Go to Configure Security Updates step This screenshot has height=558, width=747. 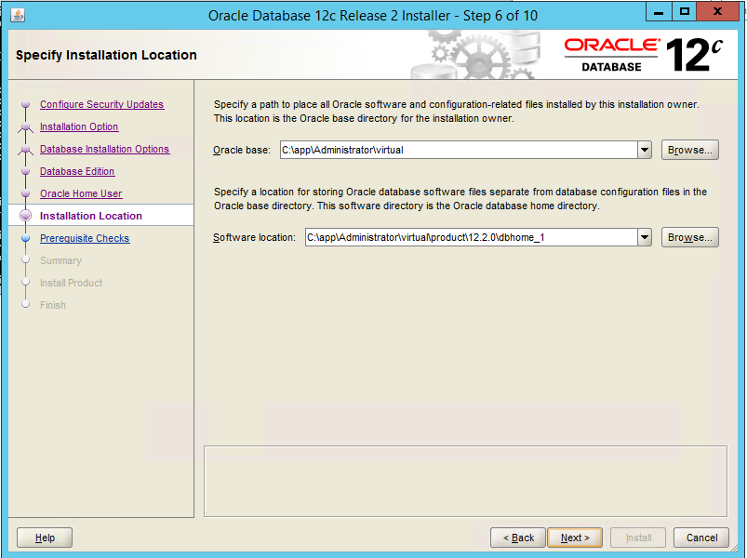(x=101, y=105)
